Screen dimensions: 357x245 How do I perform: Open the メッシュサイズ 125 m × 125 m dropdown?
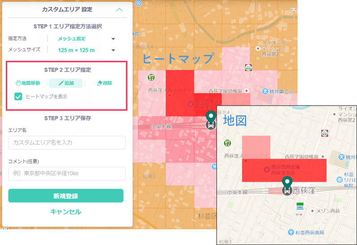click(87, 50)
